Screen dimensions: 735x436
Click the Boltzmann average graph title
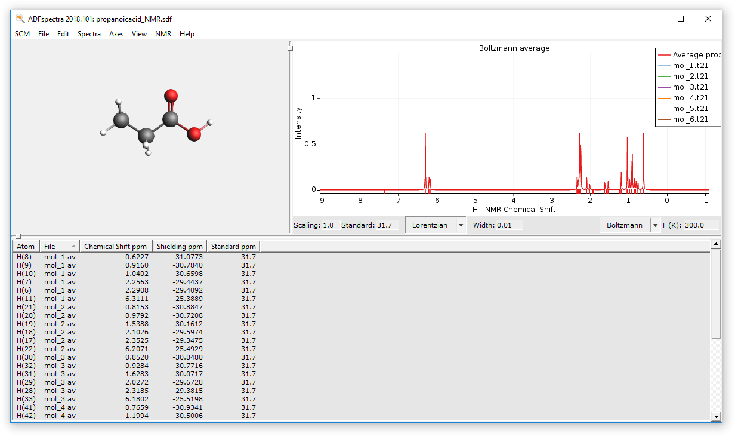click(514, 48)
